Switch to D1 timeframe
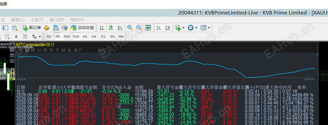The image size is (328, 125). click(103, 37)
